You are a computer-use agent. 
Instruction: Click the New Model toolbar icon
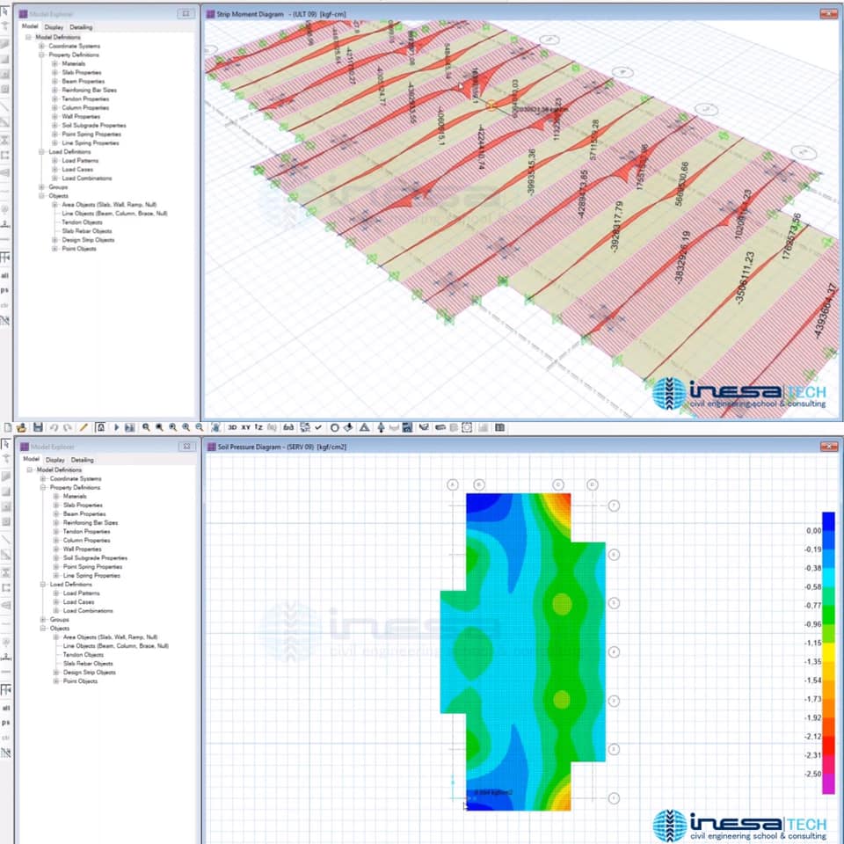[x=8, y=427]
